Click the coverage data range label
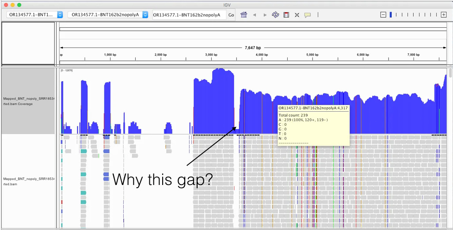Viewport: 453px width, 230px height. [x=66, y=70]
